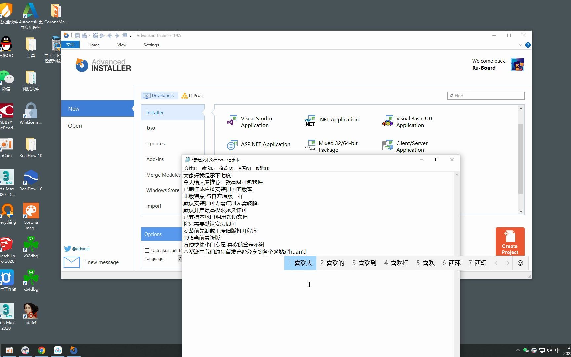Image resolution: width=571 pixels, height=357 pixels.
Task: Open the @advinst Twitter link
Action: point(77,249)
